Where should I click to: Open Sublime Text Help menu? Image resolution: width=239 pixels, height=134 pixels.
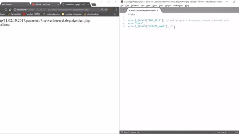click(187, 6)
